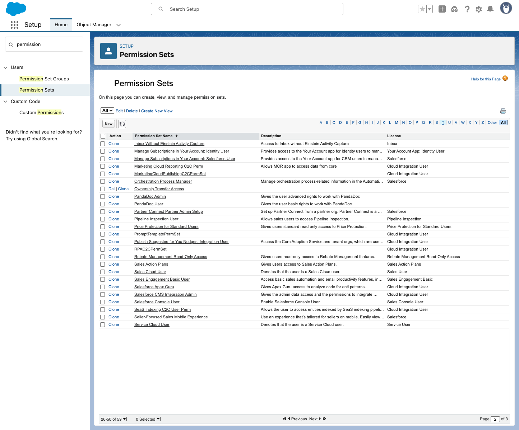Open Custom Permissions in sidebar
Image resolution: width=519 pixels, height=430 pixels.
[x=42, y=113]
